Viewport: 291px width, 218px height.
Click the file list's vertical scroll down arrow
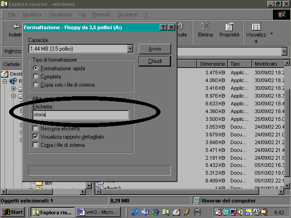point(287,186)
